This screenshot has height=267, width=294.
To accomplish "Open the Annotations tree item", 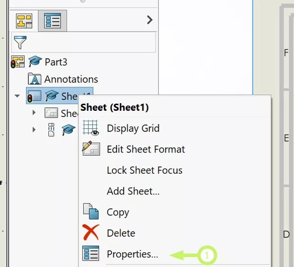I will 71,79.
